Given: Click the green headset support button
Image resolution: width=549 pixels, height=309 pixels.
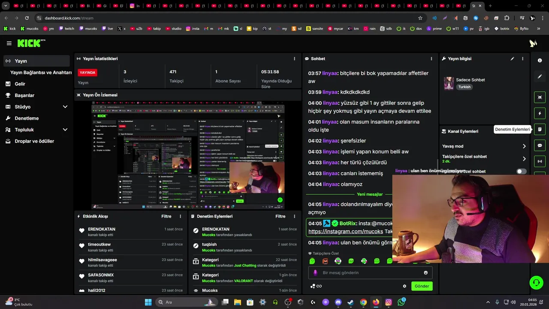Looking at the screenshot, I should pos(536,282).
